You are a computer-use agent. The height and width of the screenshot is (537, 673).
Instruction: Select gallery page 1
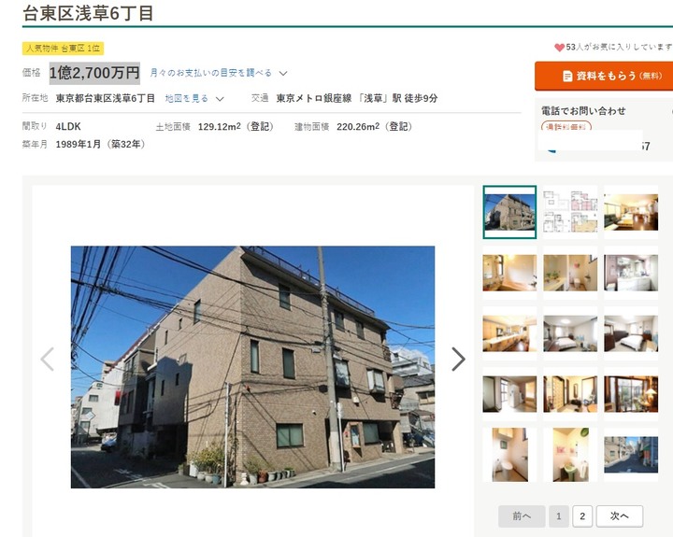[558, 516]
